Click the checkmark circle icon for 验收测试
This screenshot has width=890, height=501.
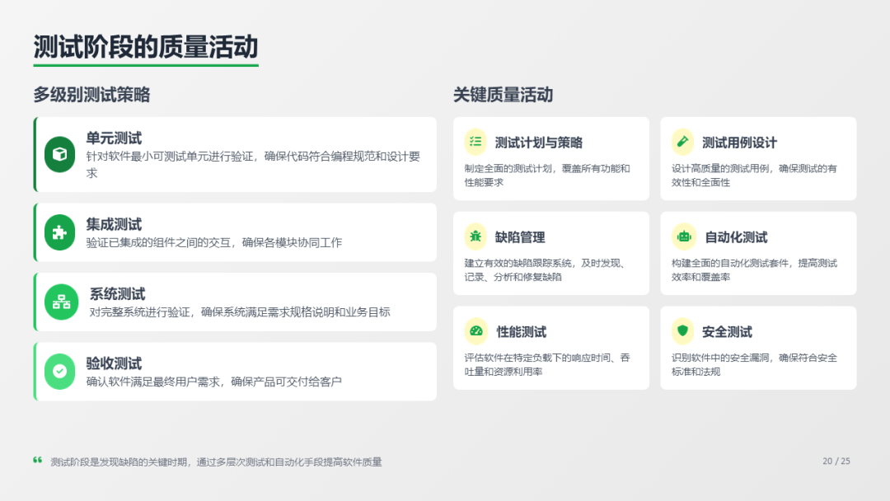[60, 372]
